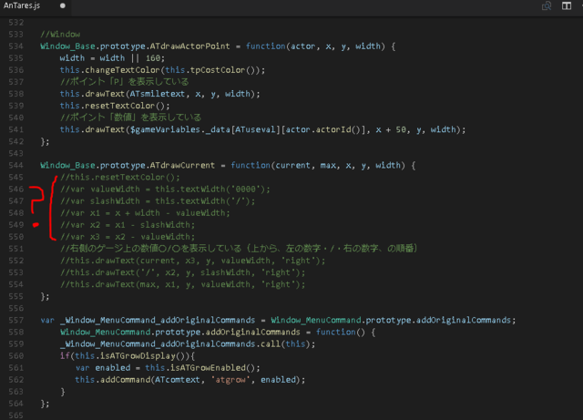The width and height of the screenshot is (583, 420).
Task: Click the commented line '//var x3 = x2 - valueWidth'
Action: (128, 237)
